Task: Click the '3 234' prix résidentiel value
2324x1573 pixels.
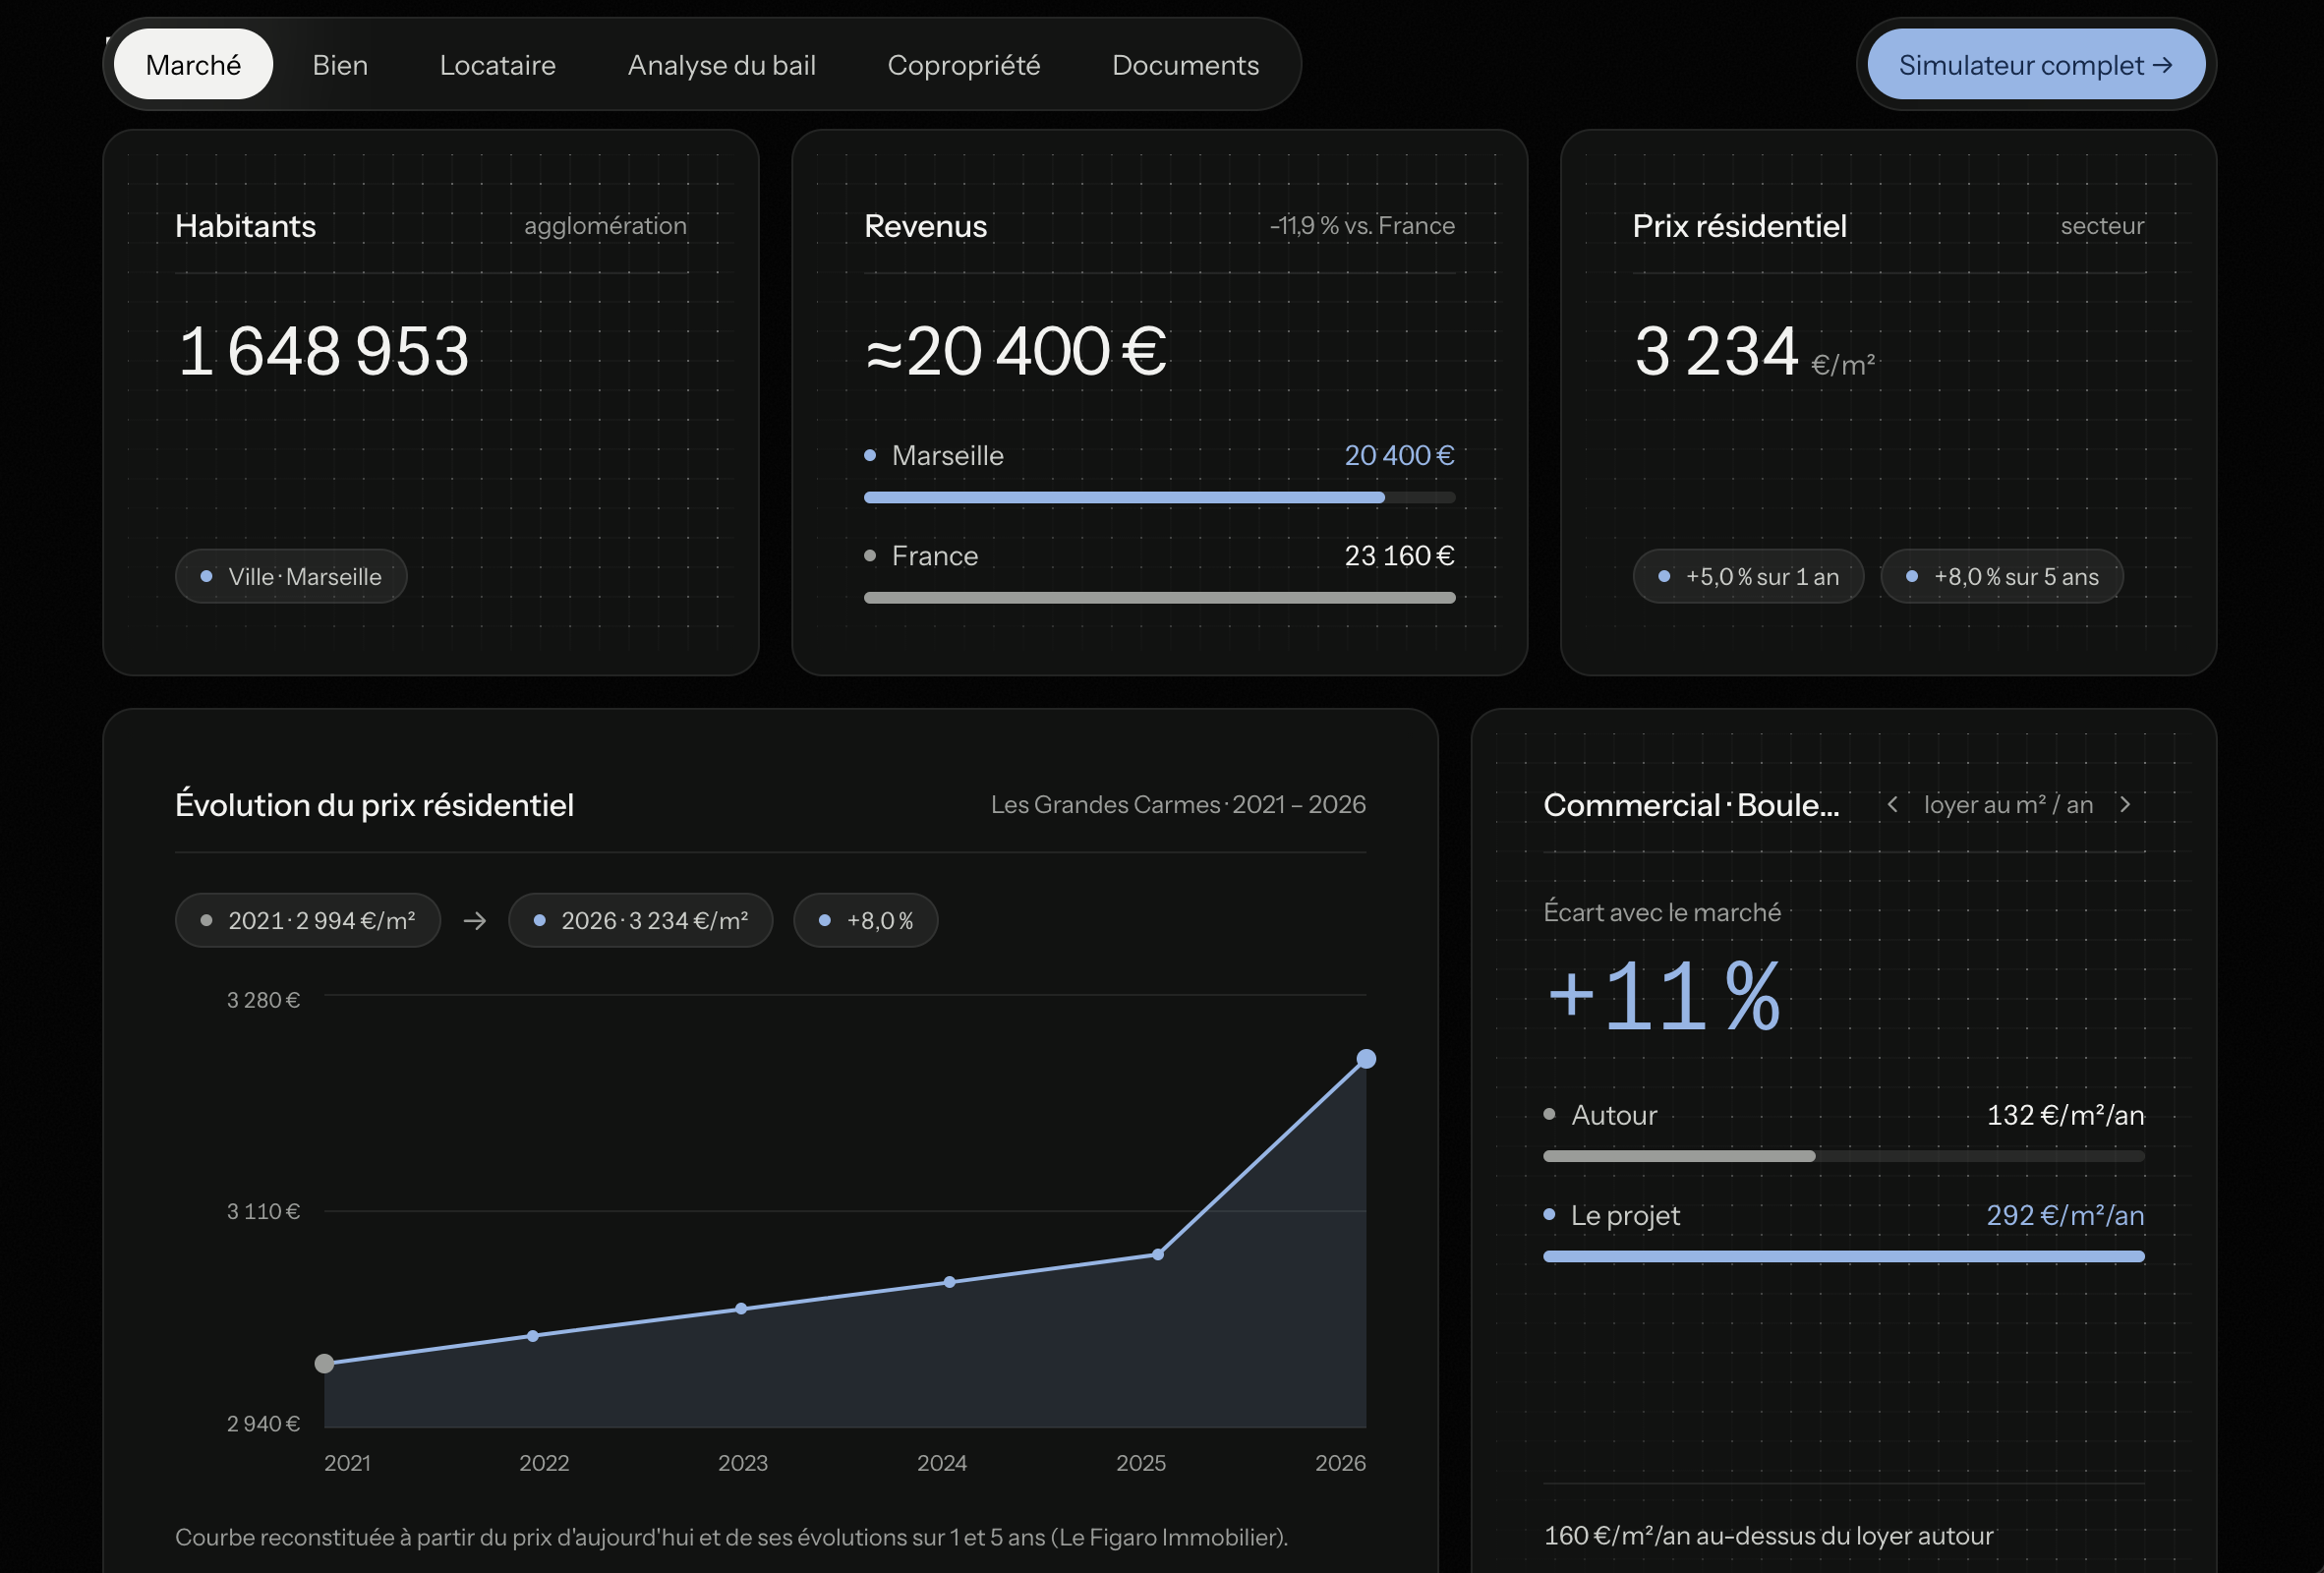Action: [1716, 351]
